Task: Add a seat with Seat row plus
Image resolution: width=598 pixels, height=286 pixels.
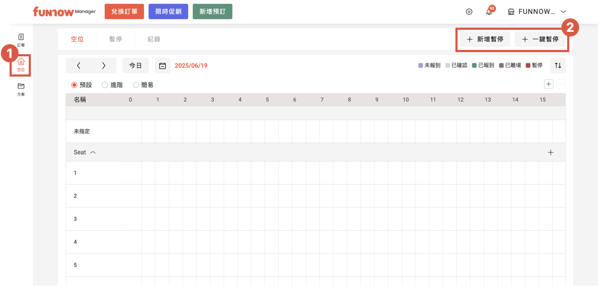Action: tap(551, 153)
